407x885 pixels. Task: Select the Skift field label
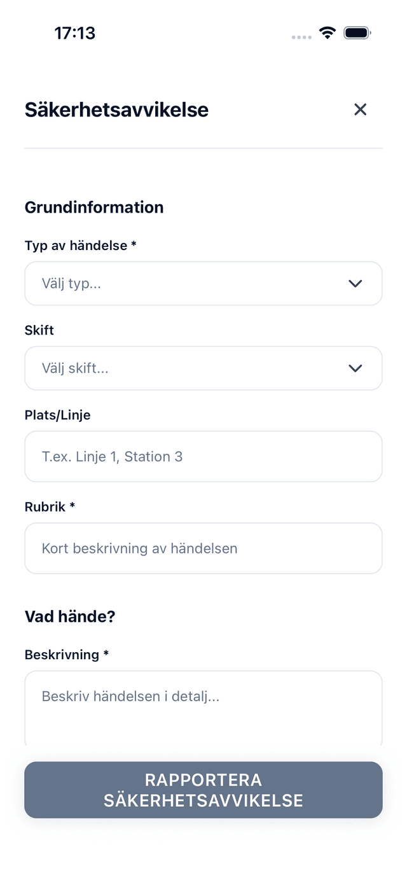tap(39, 330)
